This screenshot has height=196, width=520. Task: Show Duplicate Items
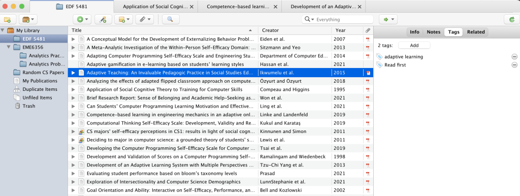(40, 89)
